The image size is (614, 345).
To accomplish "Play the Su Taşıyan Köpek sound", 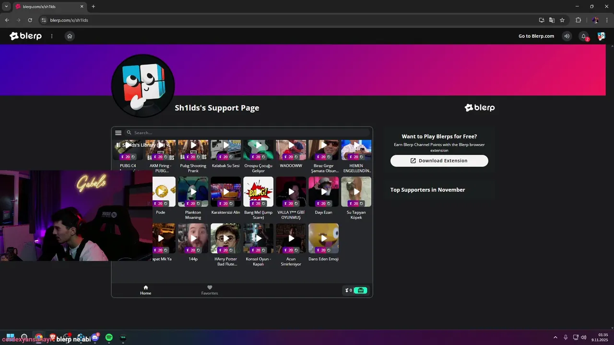I will click(356, 192).
